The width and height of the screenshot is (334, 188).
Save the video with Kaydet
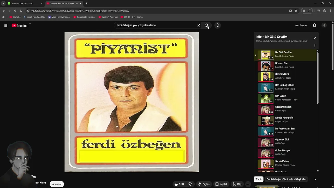click(221, 184)
